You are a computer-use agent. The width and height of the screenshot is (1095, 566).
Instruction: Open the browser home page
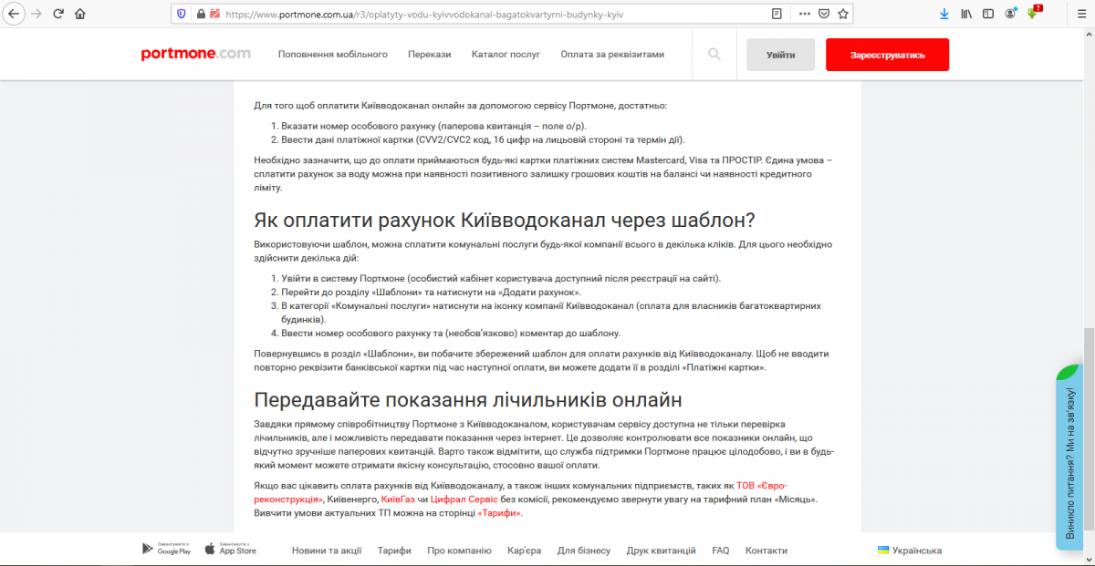click(x=80, y=14)
